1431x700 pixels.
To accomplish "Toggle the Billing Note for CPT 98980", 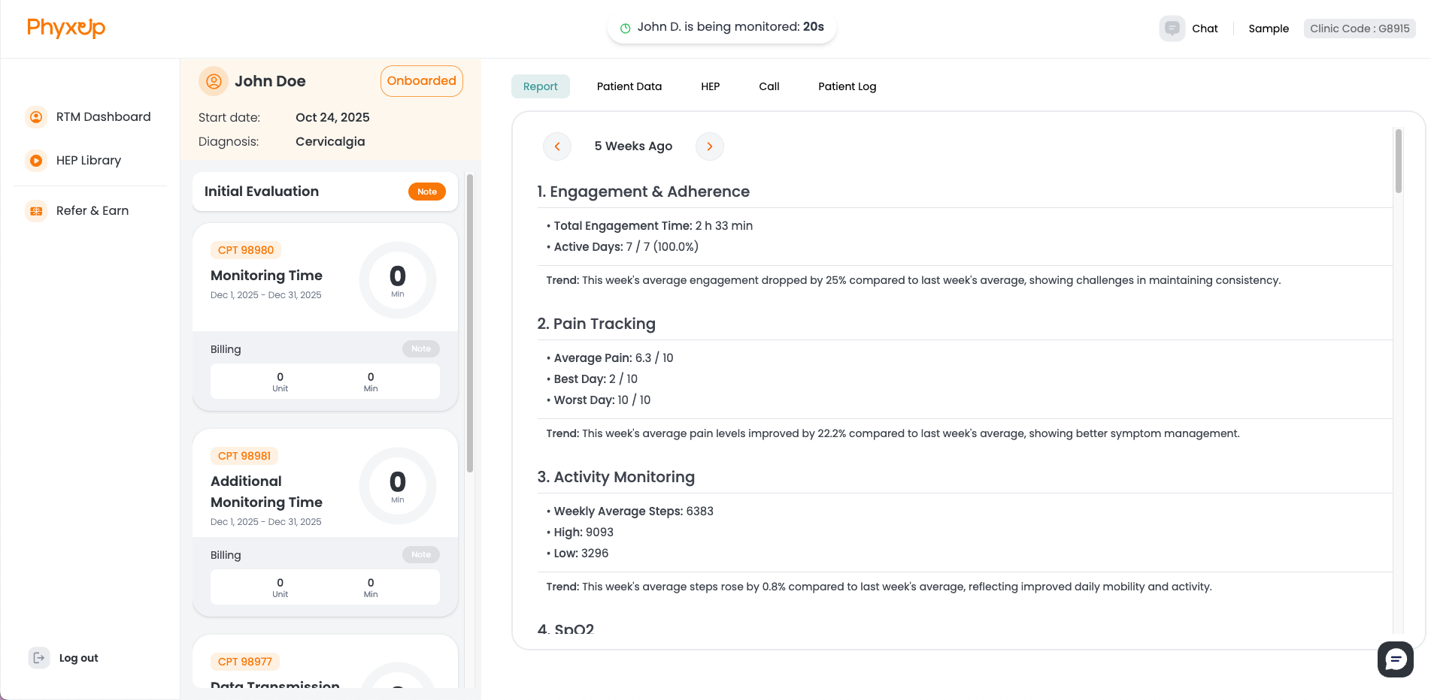I will [420, 348].
